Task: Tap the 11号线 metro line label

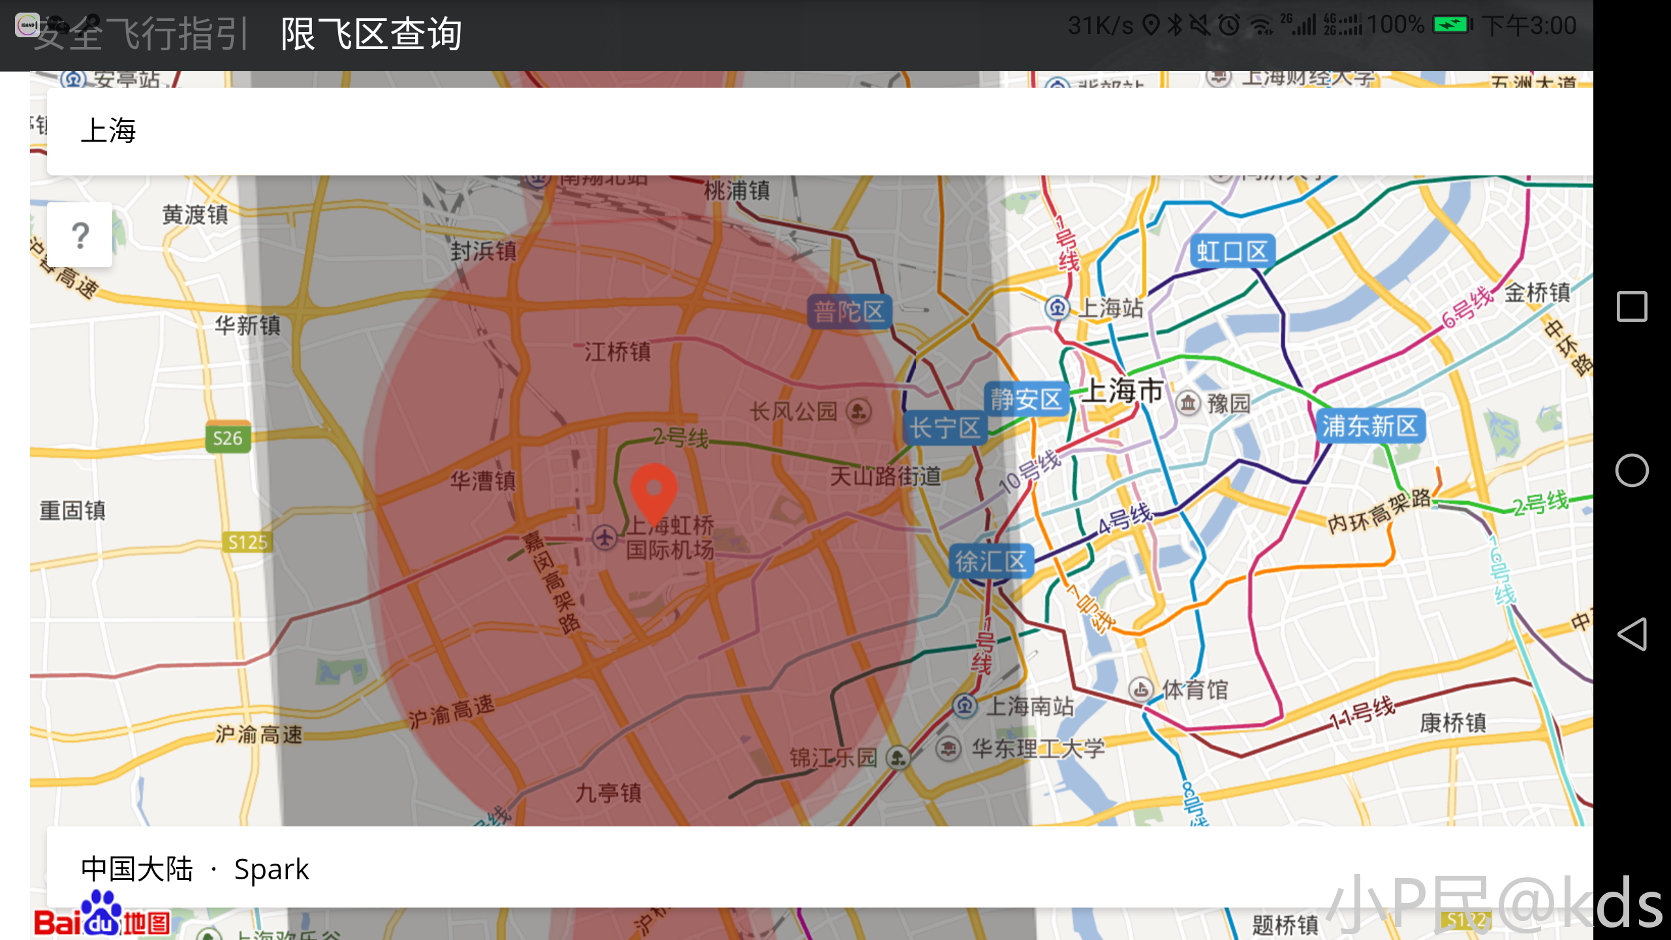Action: tap(1362, 712)
